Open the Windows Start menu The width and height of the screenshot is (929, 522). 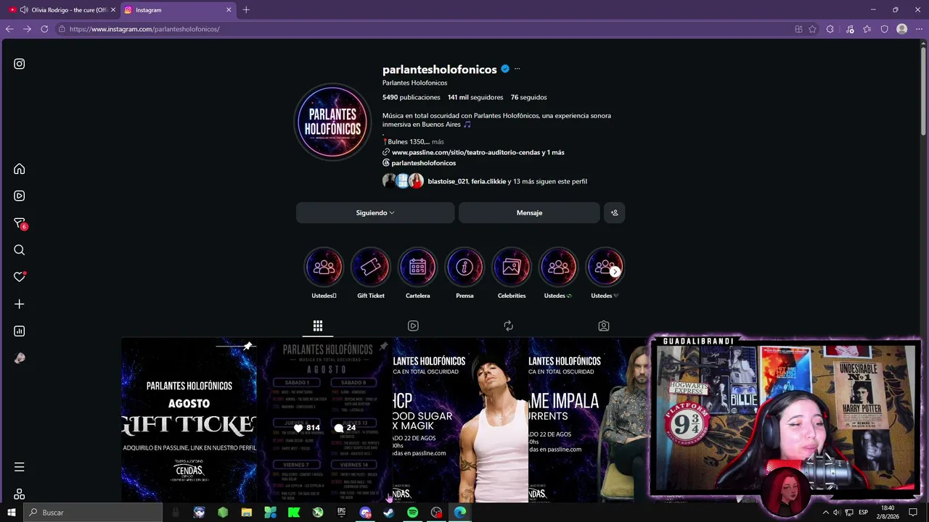click(x=12, y=513)
